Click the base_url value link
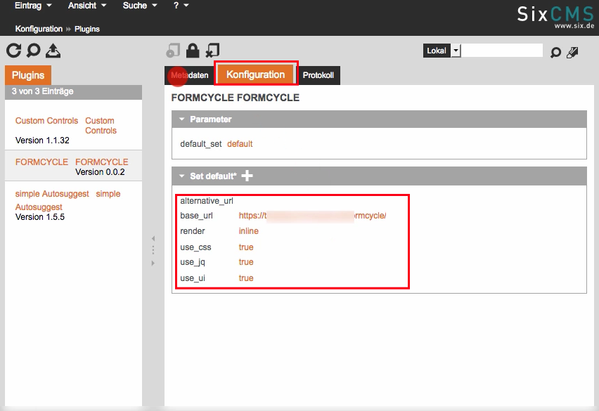The image size is (599, 411). 312,216
